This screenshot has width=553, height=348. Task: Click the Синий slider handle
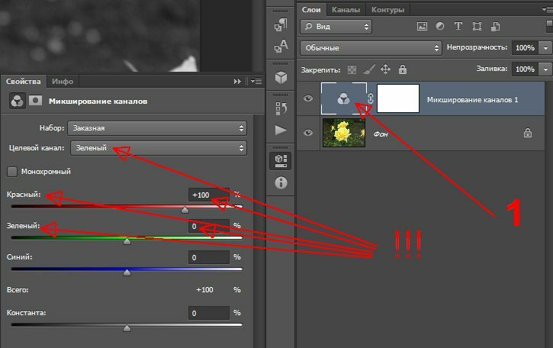[x=127, y=272]
